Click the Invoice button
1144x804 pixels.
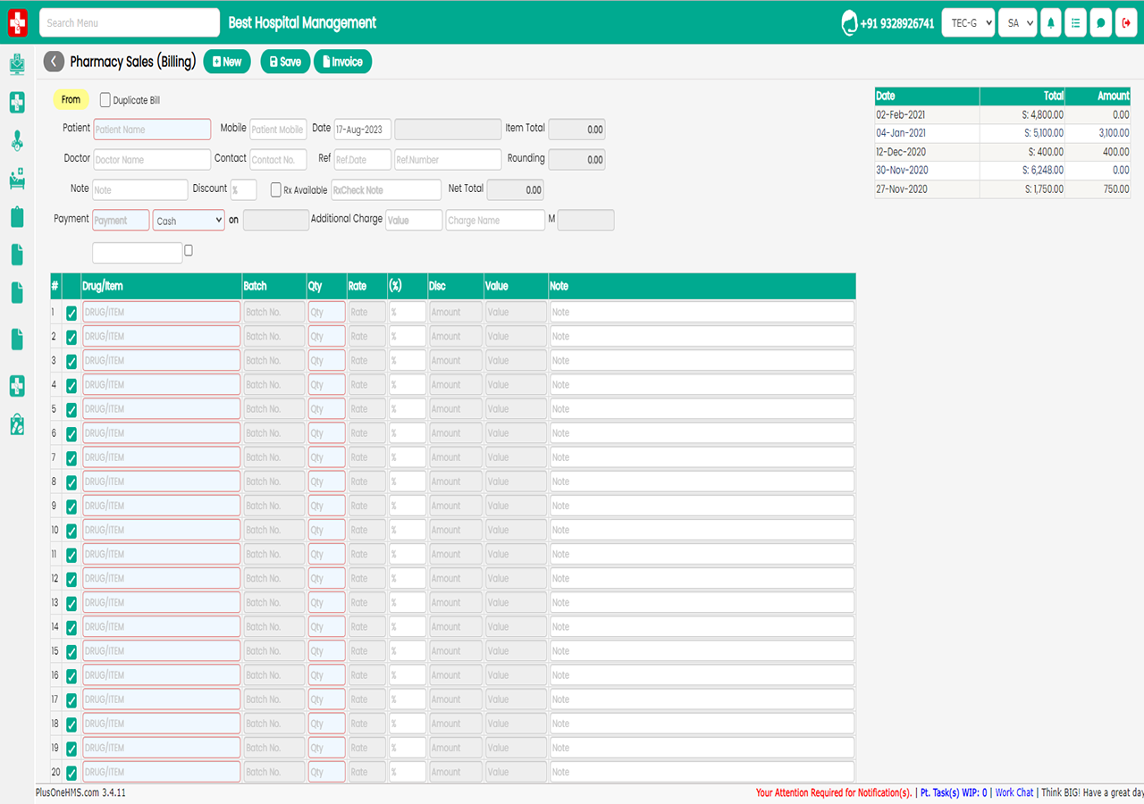342,62
